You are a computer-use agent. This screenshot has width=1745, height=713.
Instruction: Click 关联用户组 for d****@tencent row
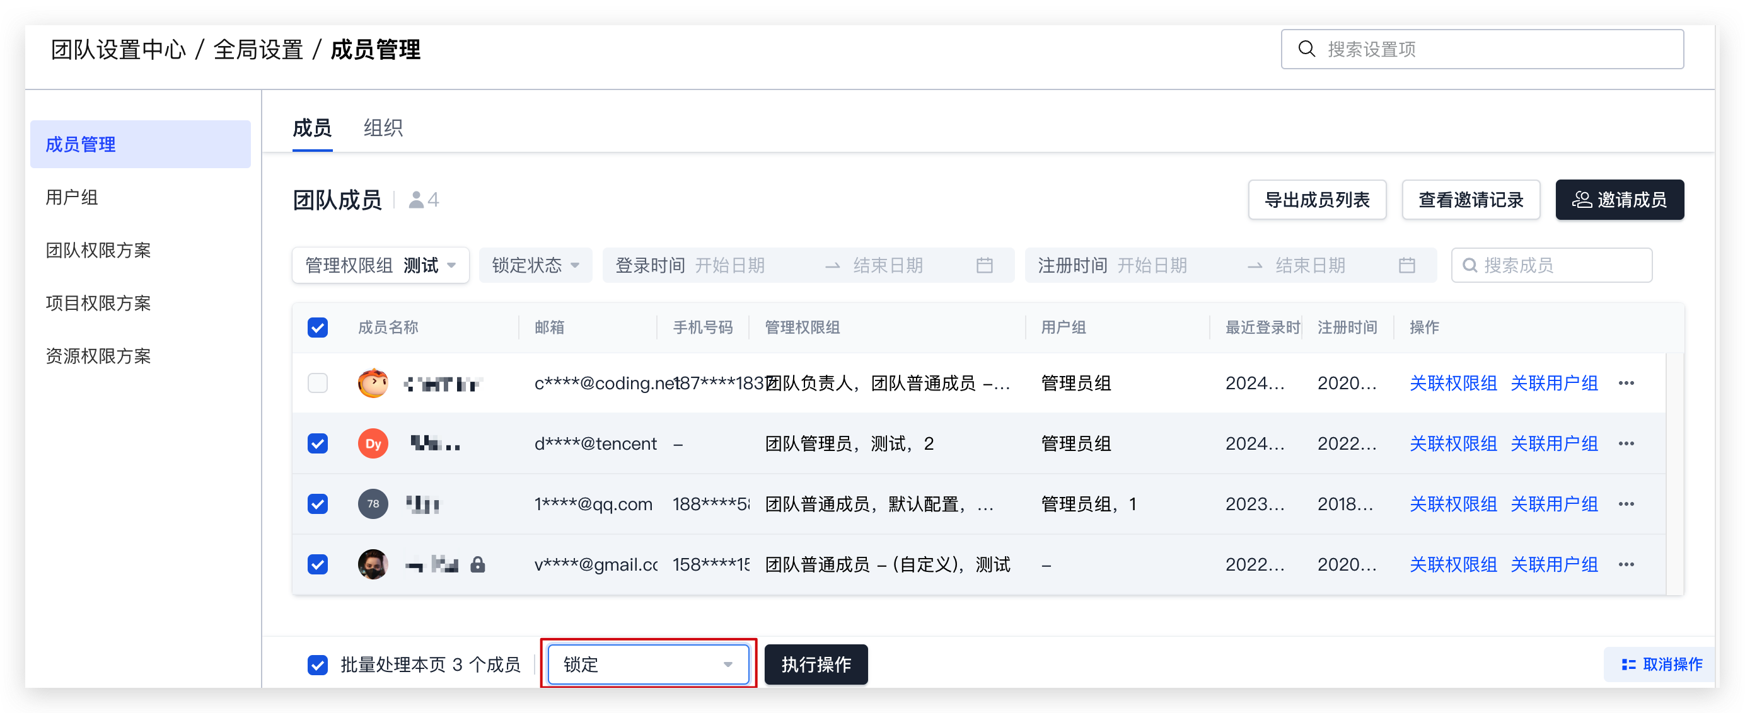click(1554, 443)
